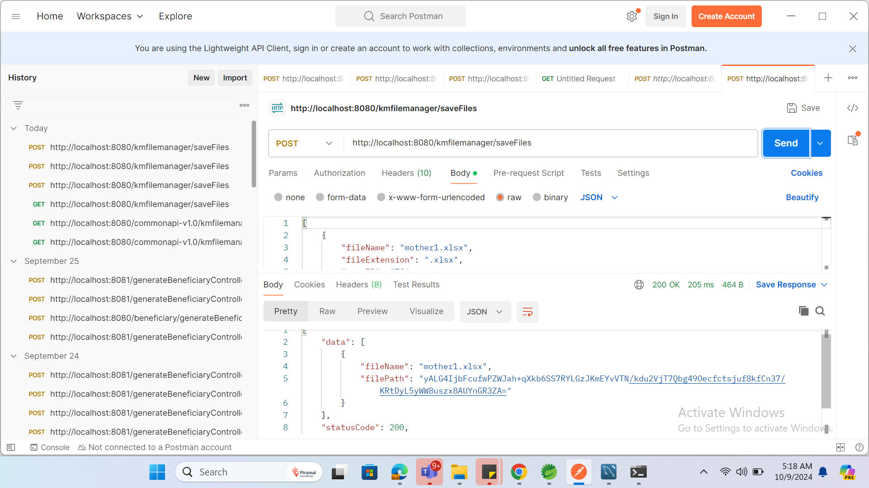Select the binary body option

pos(537,197)
